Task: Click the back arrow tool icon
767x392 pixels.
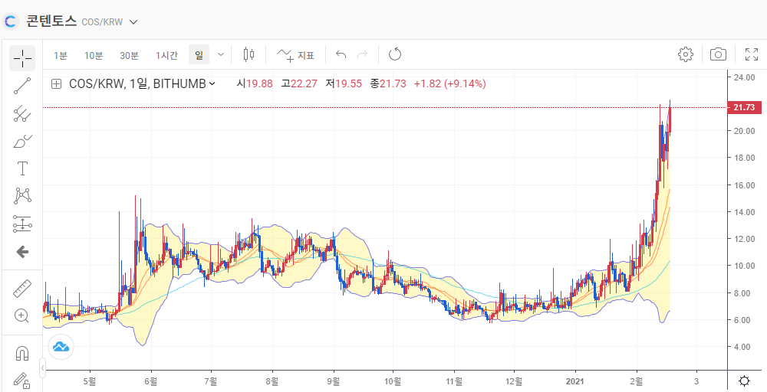Action: (22, 252)
